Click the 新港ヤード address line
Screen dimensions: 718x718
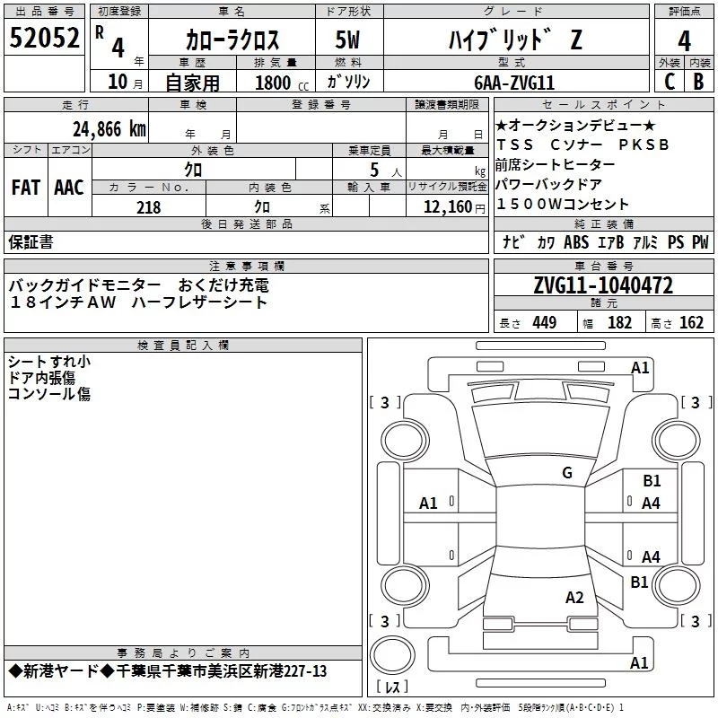pos(168,671)
